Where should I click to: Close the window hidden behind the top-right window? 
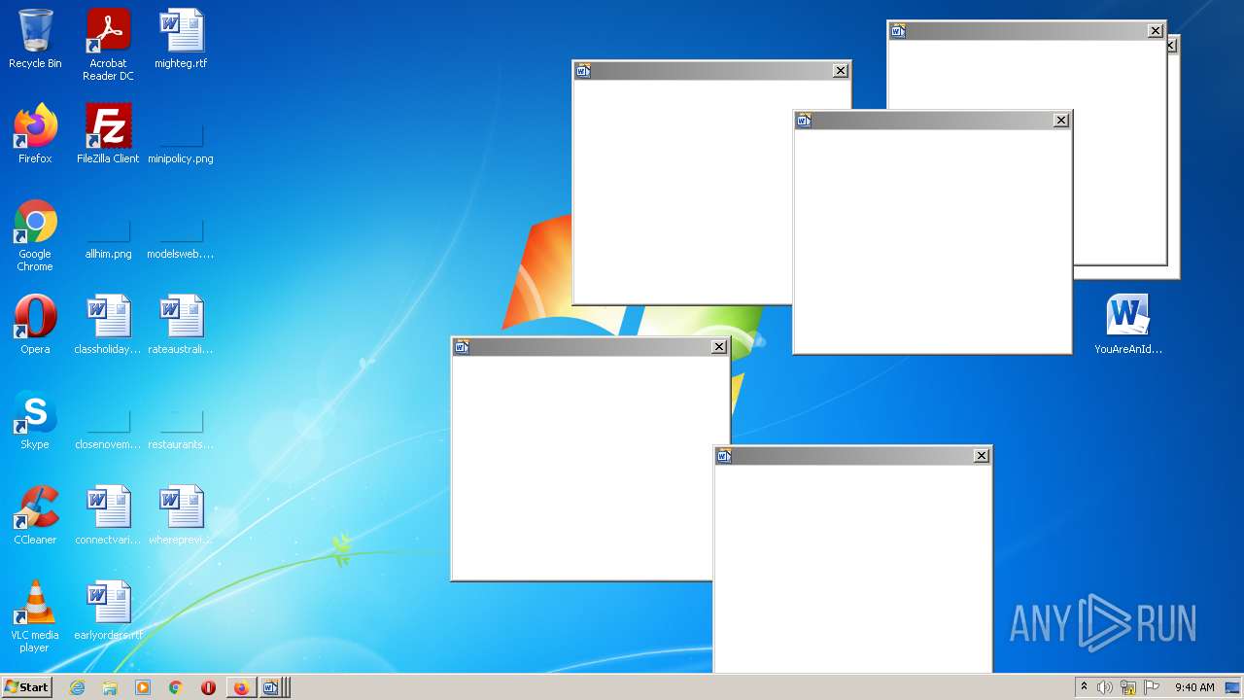click(1172, 46)
